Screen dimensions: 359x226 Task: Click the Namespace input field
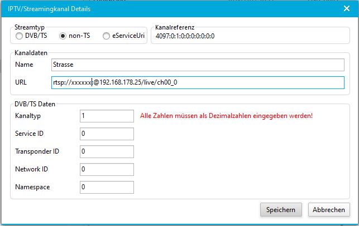coord(107,187)
